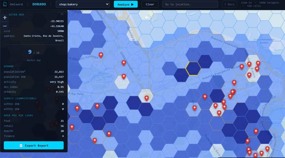This screenshot has height=158, width=285.
Task: Click the dev index 0.95 value
Action: point(61,87)
